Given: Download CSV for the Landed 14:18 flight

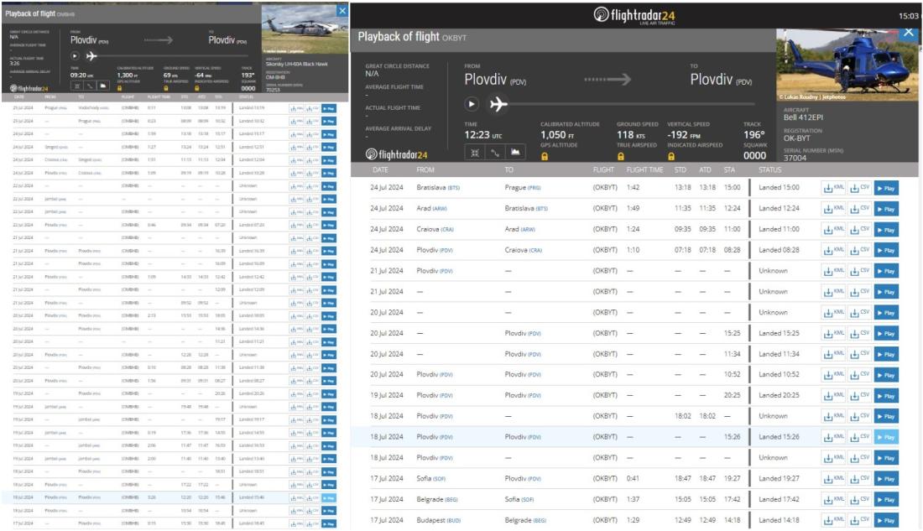Looking at the screenshot, I should (x=859, y=520).
